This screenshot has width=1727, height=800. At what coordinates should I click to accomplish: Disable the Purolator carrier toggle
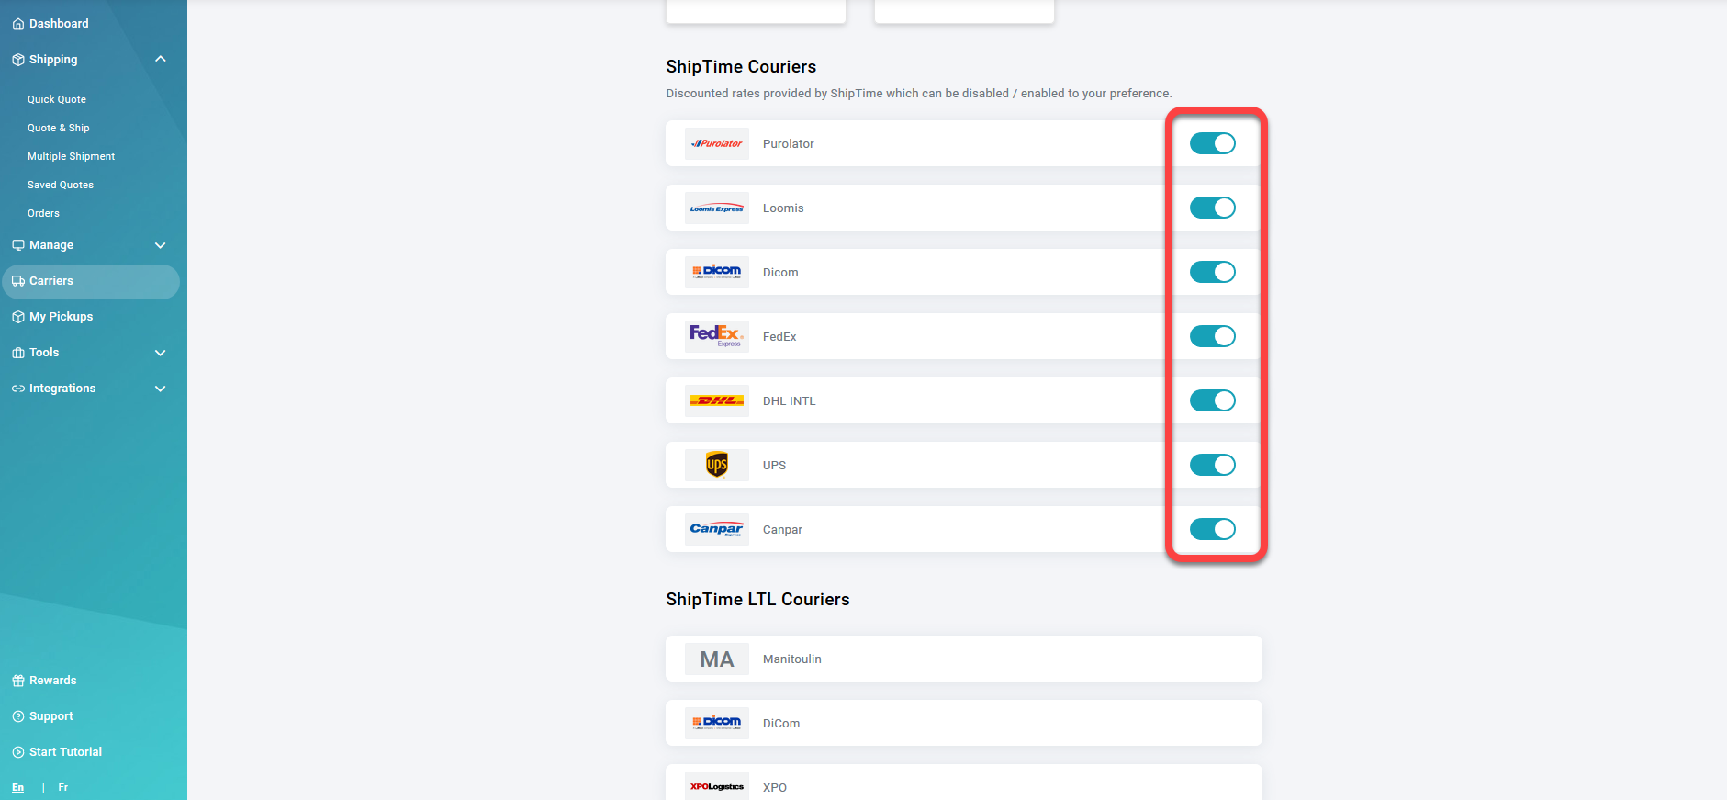click(x=1213, y=143)
